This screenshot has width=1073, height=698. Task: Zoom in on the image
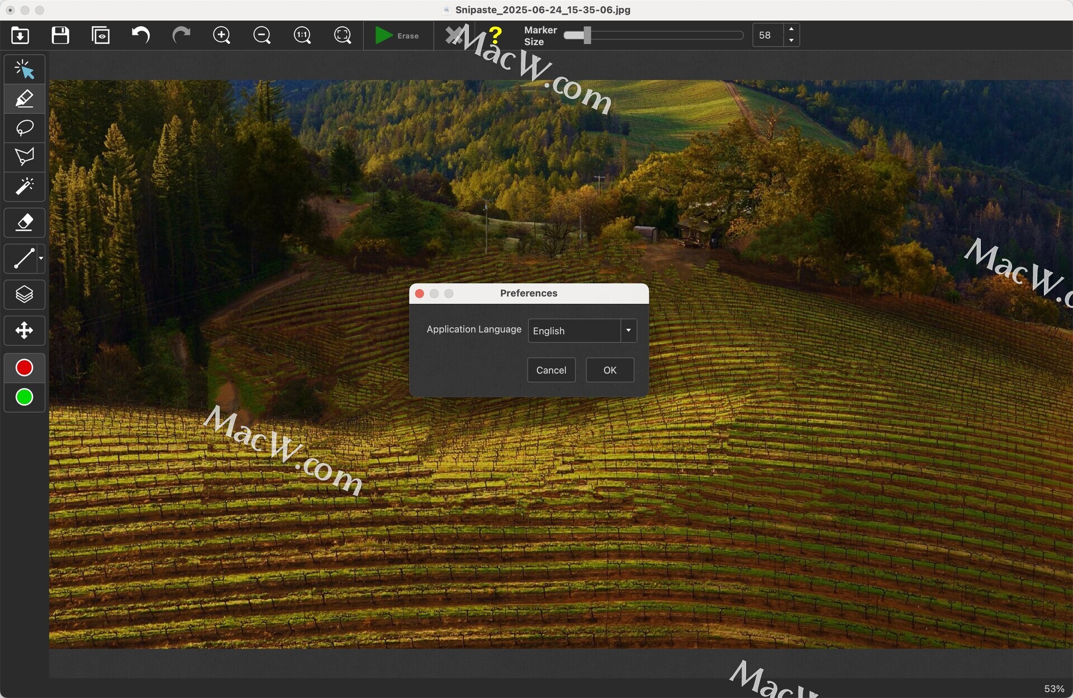coord(222,35)
